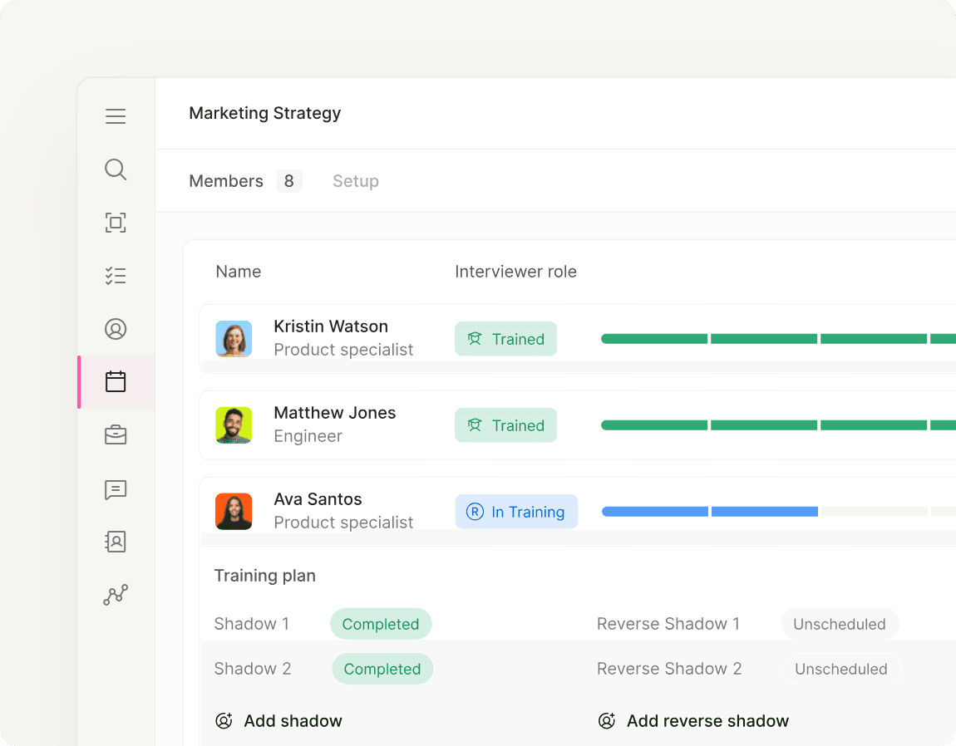Screen dimensions: 956x746
Task: Click Kristin Watson's Trained badge
Action: (505, 339)
